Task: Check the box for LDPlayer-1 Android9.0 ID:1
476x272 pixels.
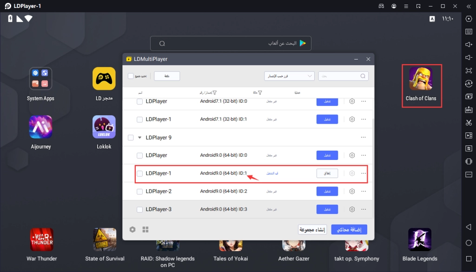Action: click(x=139, y=173)
